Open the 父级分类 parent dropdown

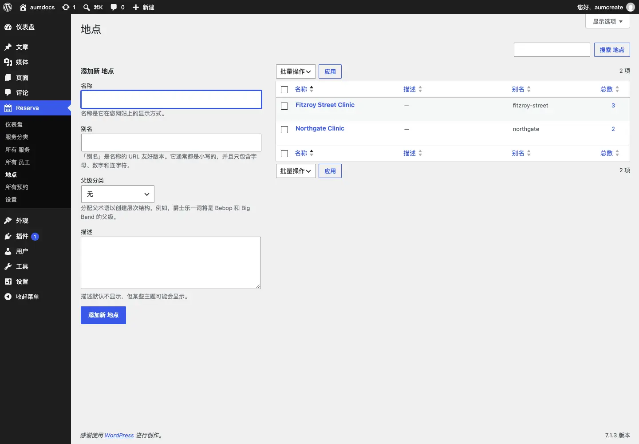(x=118, y=194)
